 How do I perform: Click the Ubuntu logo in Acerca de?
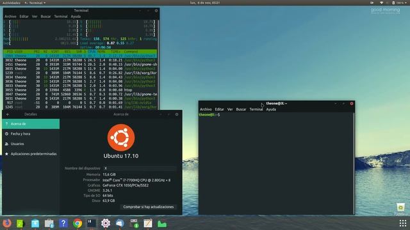[x=121, y=137]
